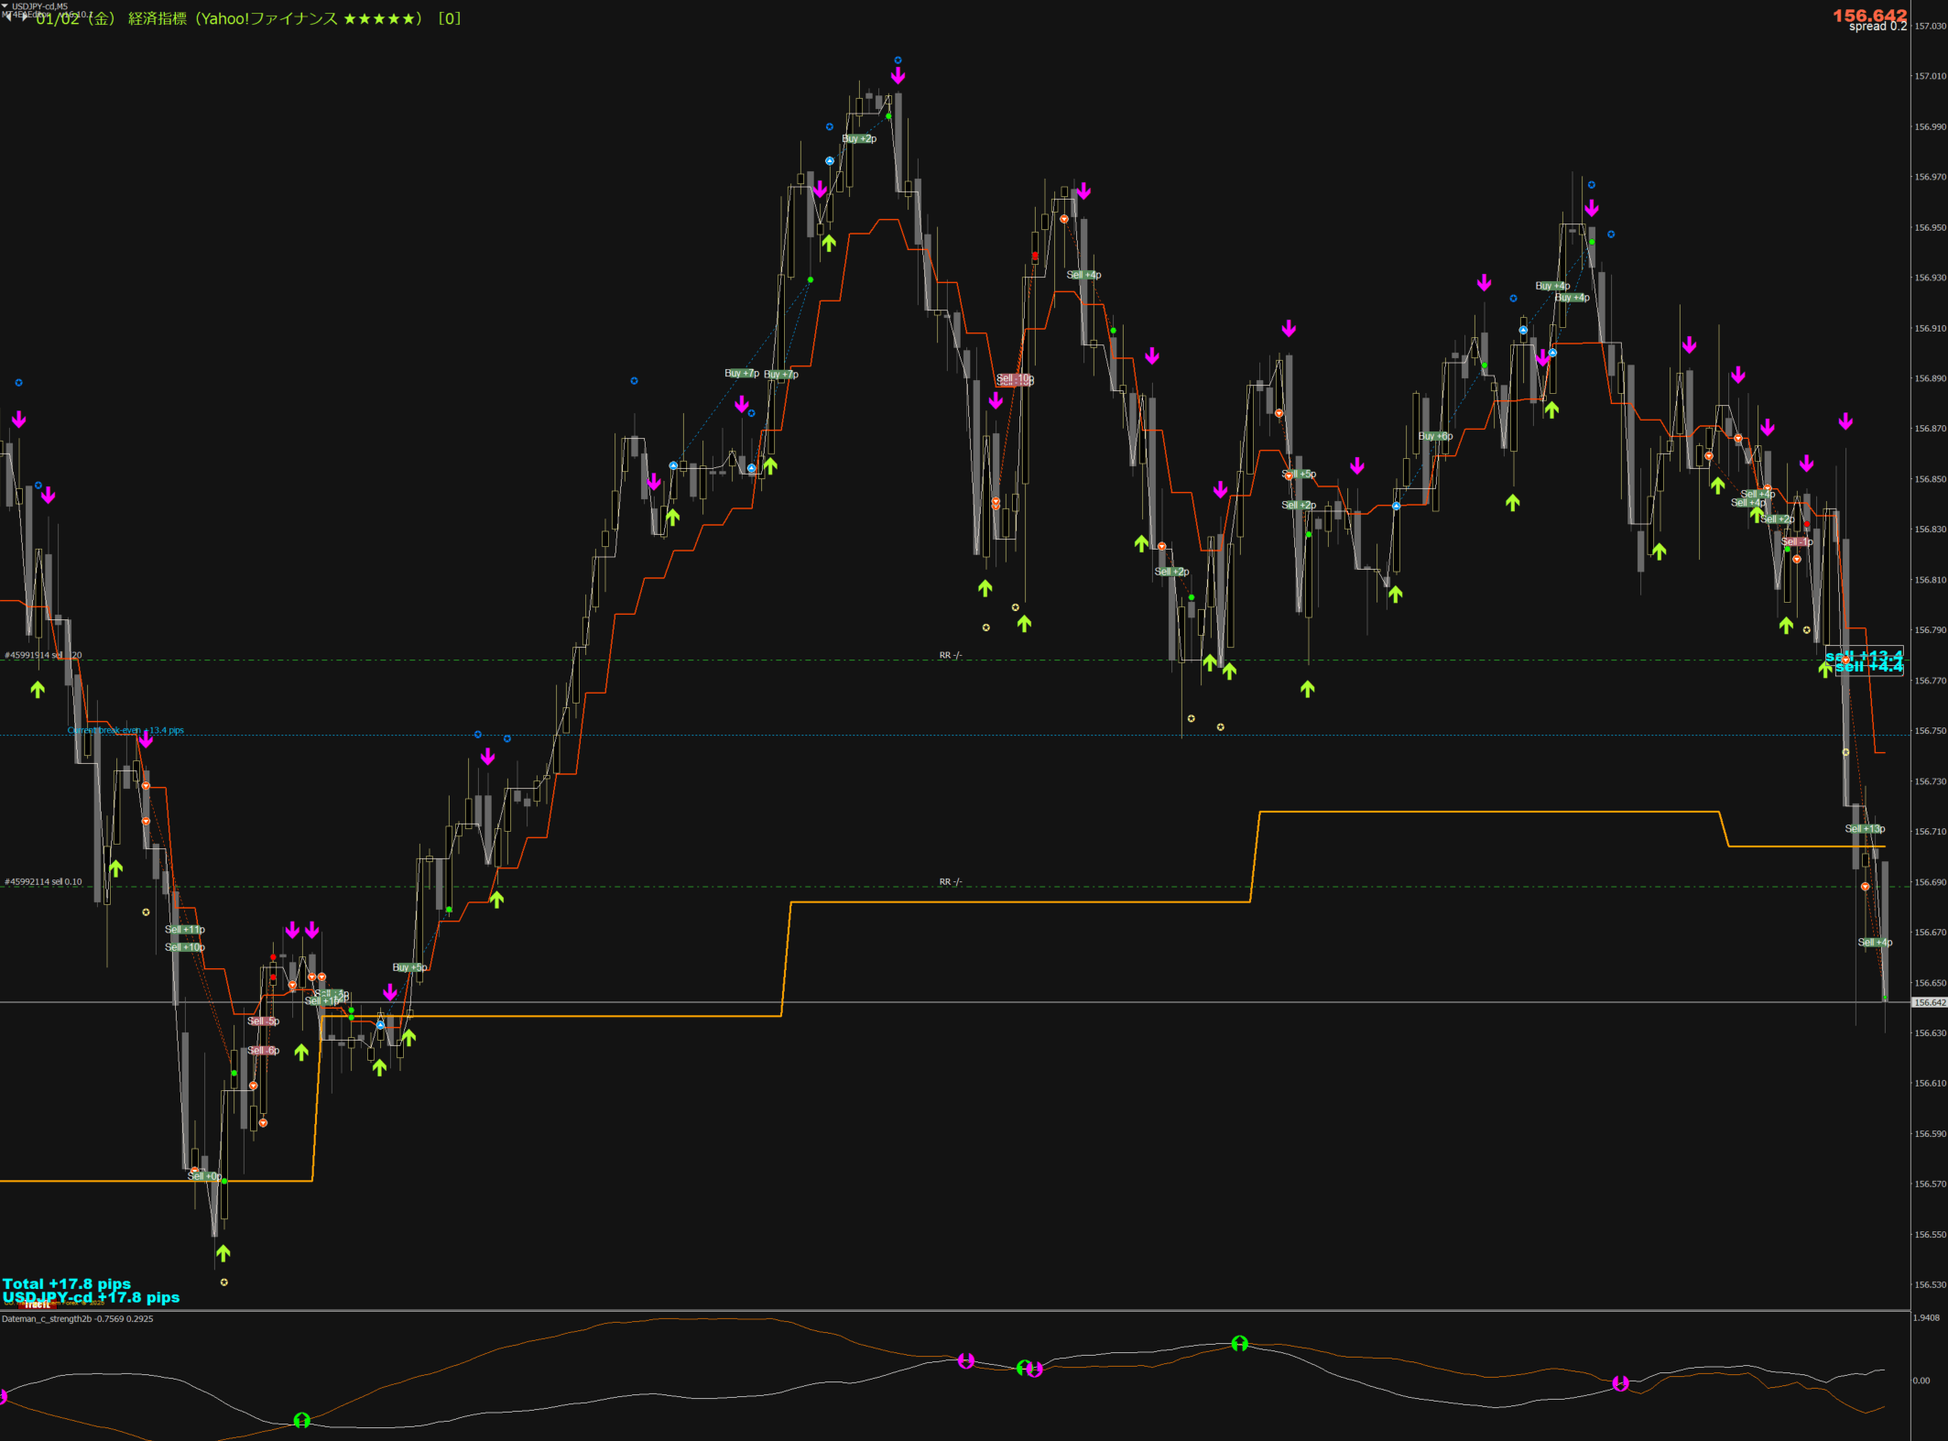Click the red button under USDJPY-cd pips text
The image size is (1948, 1441).
click(37, 1305)
